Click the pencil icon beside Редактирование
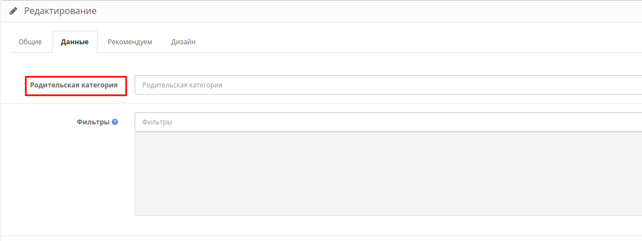 pyautogui.click(x=13, y=11)
